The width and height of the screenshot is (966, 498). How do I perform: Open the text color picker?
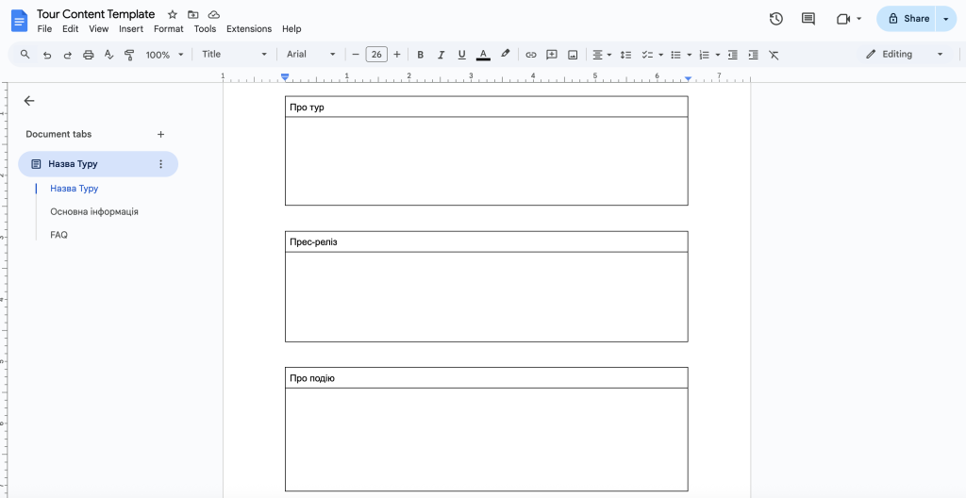pyautogui.click(x=483, y=55)
